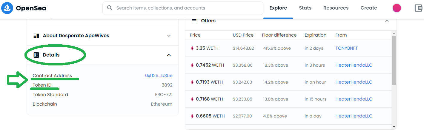Click the WETH icon beside 3.25
Screen dimensions: 424x130
click(192, 48)
